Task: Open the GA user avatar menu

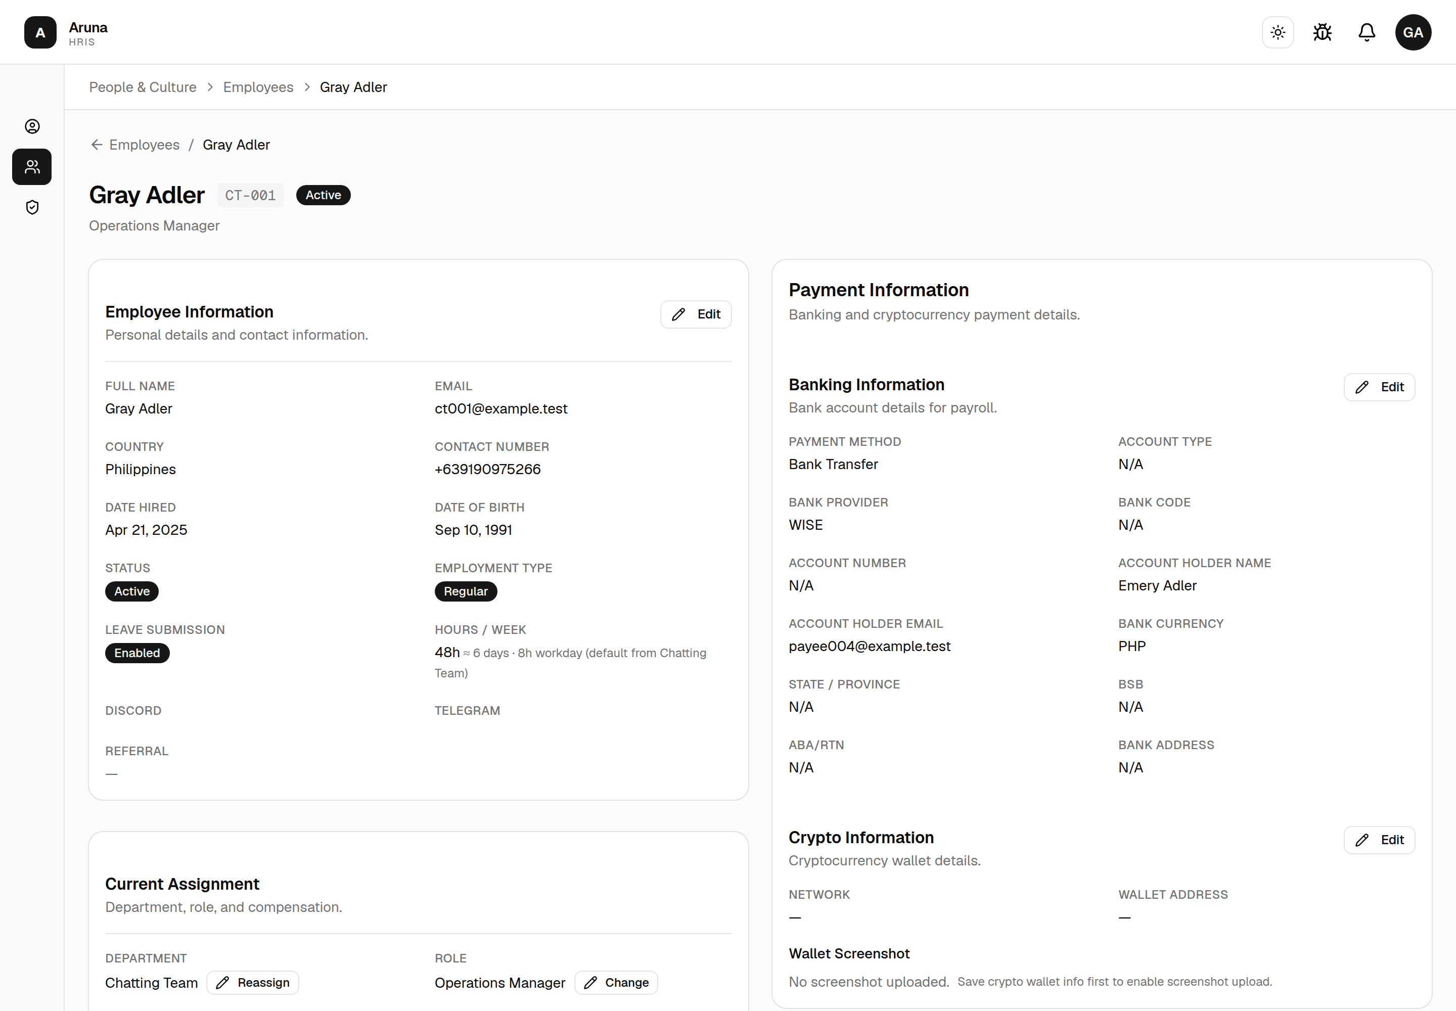Action: pos(1413,32)
